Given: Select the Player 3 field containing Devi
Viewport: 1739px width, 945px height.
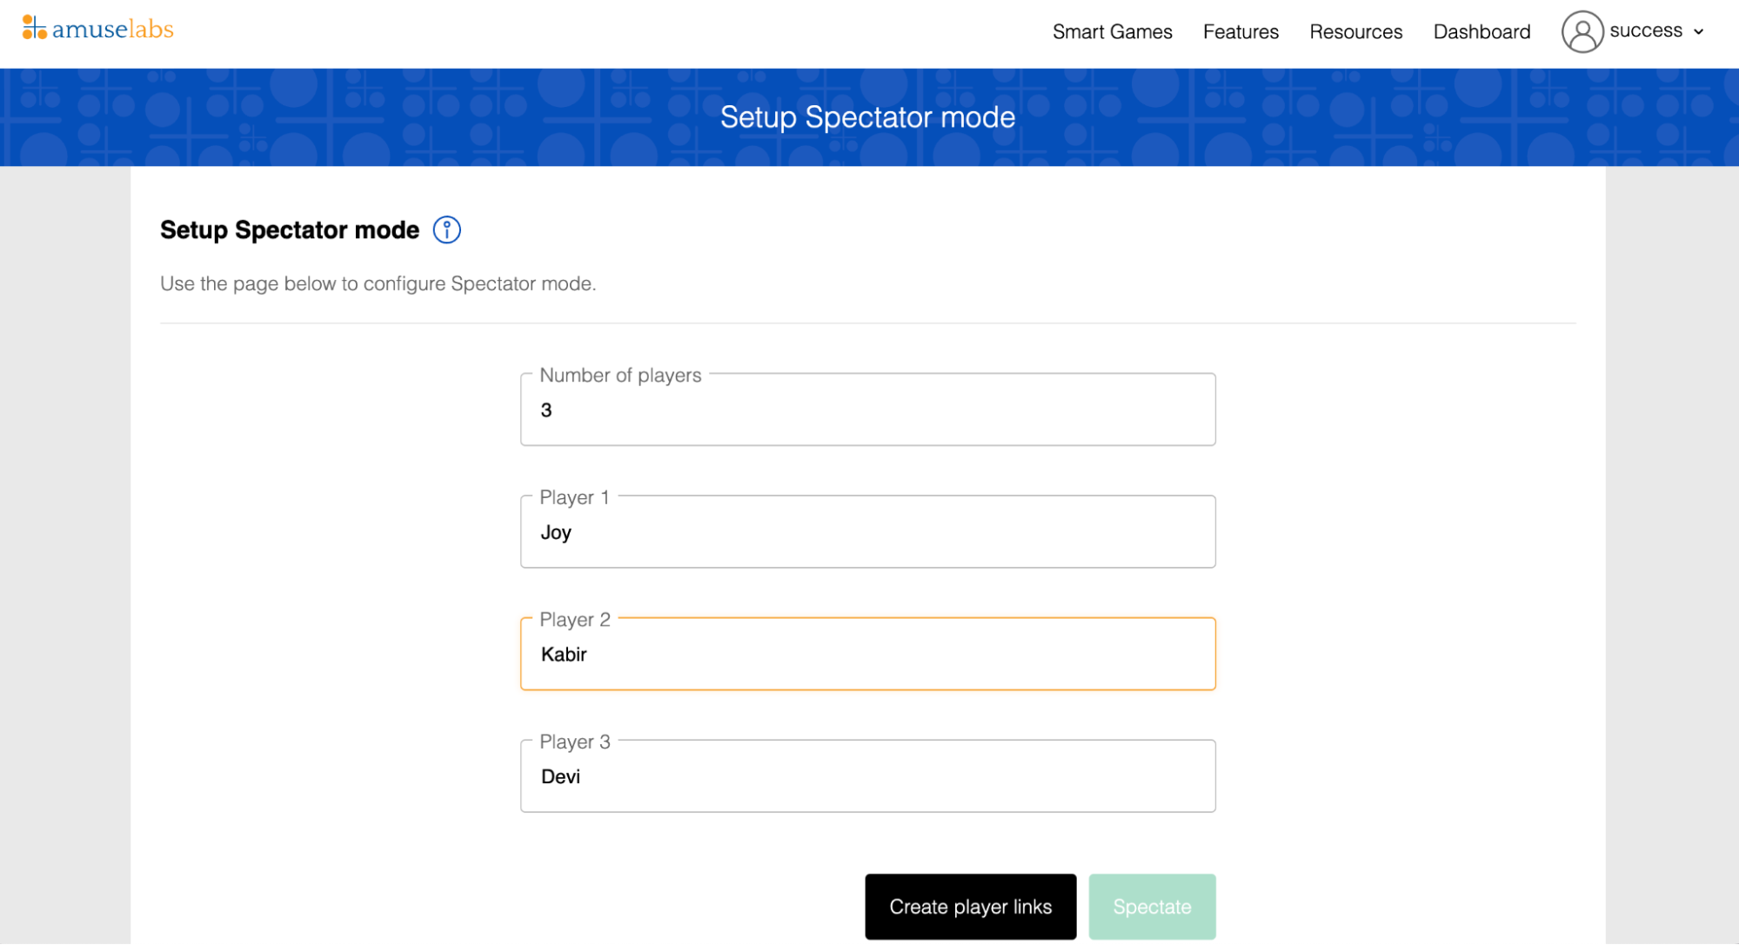Looking at the screenshot, I should pyautogui.click(x=867, y=775).
